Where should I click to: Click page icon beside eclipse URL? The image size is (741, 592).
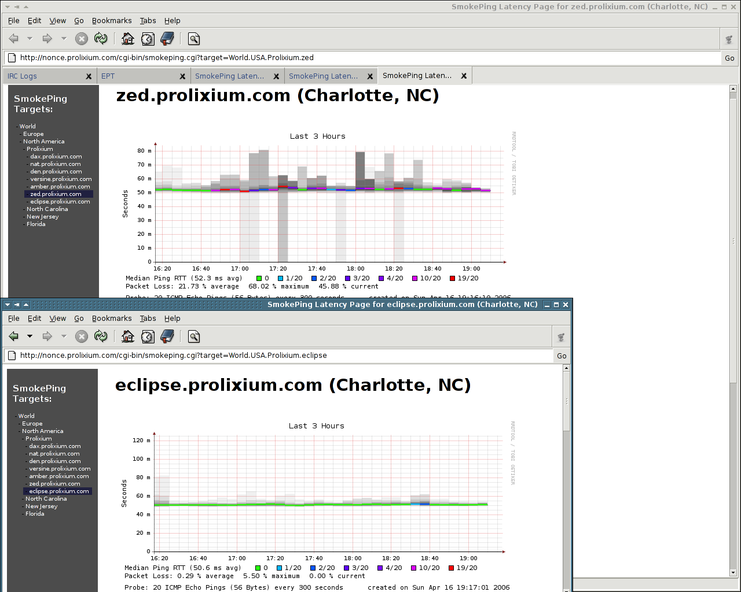pyautogui.click(x=12, y=356)
